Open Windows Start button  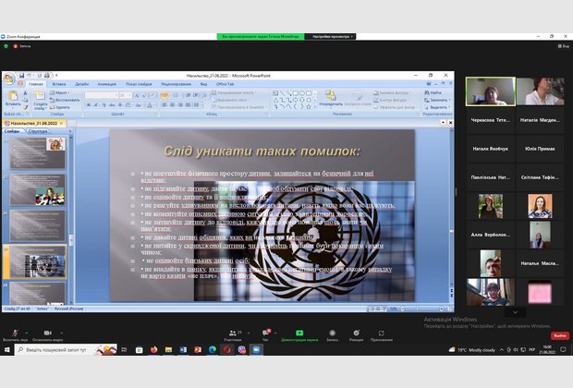(7, 350)
